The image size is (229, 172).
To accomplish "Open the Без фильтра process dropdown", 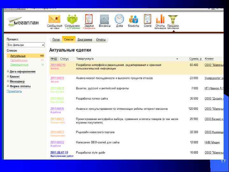I will (x=26, y=45).
